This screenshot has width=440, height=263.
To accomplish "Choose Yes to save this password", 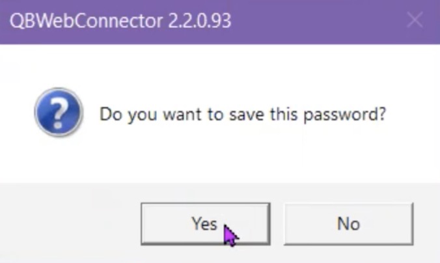I will point(204,224).
